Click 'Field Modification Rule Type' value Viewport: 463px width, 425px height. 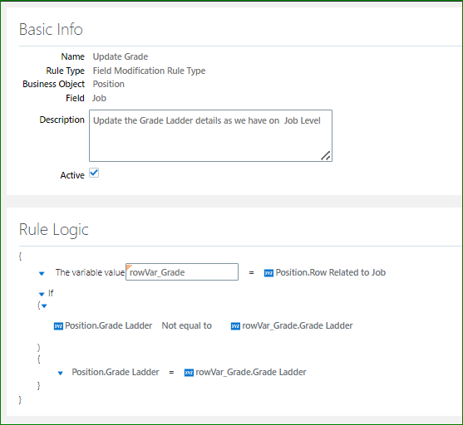coord(149,71)
